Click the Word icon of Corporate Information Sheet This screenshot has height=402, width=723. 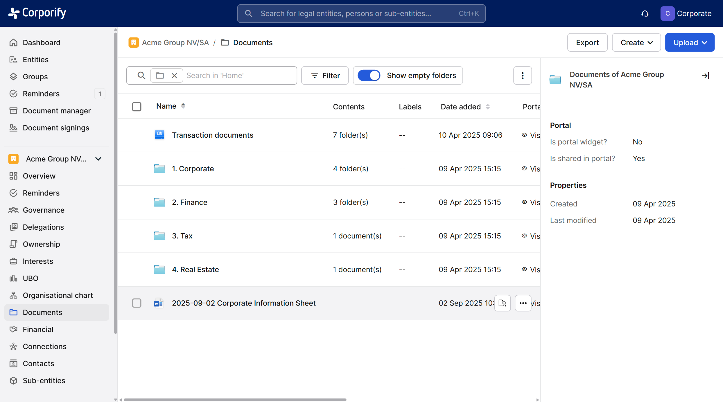pos(159,303)
